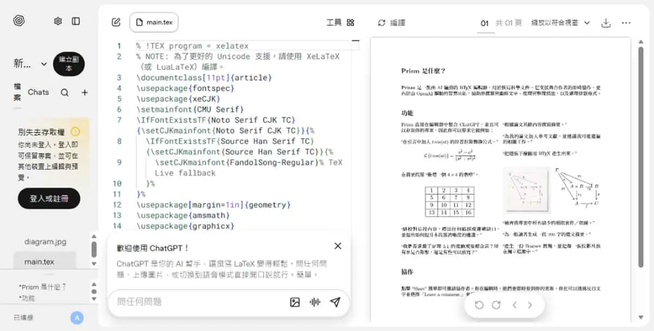Toggle the sidebar panel icon
This screenshot has height=331, width=654.
click(x=76, y=21)
